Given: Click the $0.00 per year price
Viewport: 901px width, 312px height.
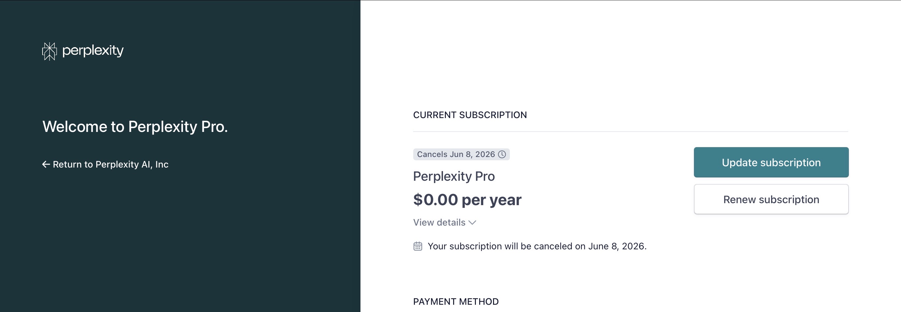Looking at the screenshot, I should [x=467, y=200].
